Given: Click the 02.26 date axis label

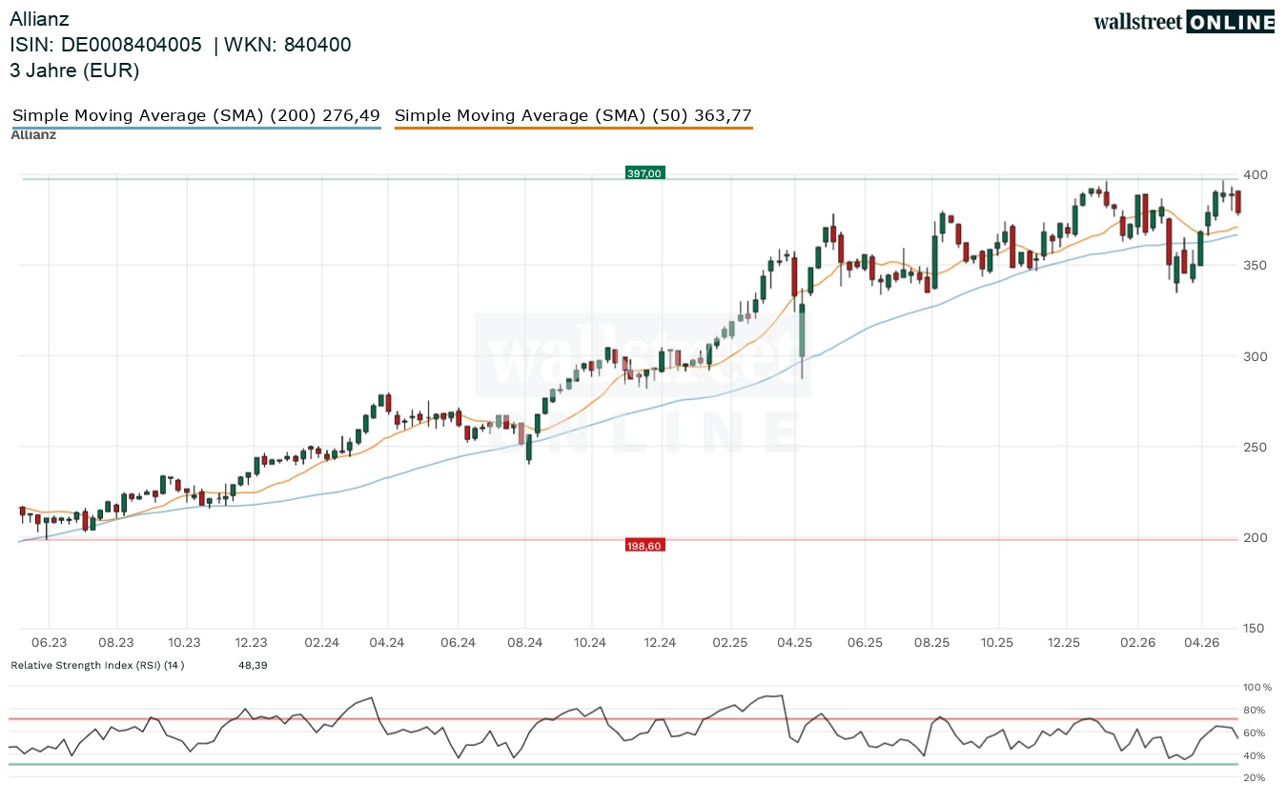Looking at the screenshot, I should point(1137,643).
